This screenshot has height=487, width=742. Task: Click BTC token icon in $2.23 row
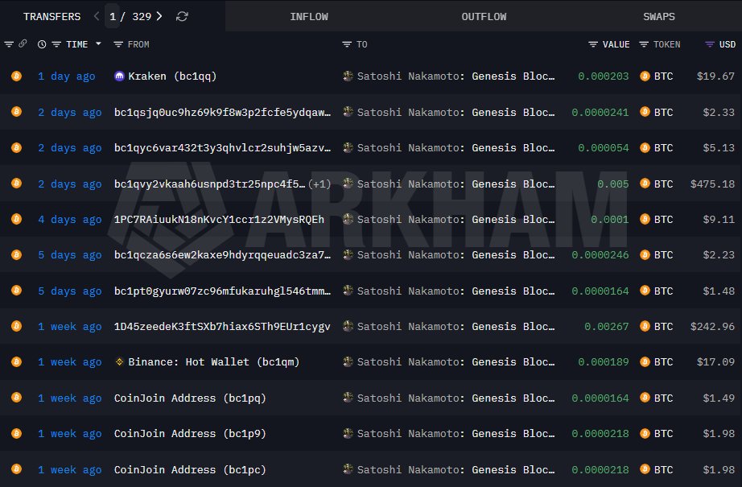coord(645,254)
